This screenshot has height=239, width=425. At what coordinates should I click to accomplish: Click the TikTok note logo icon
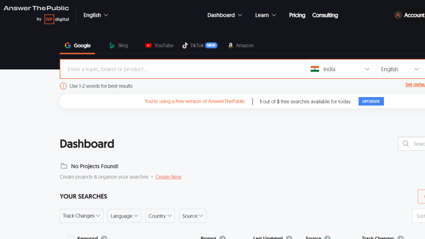[x=185, y=45]
